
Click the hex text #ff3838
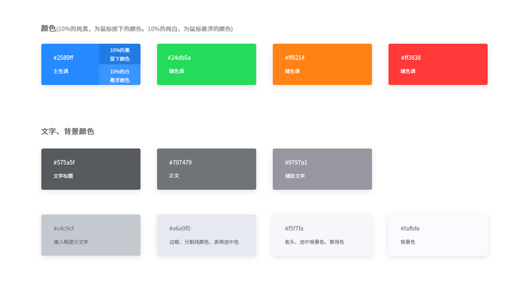click(411, 57)
